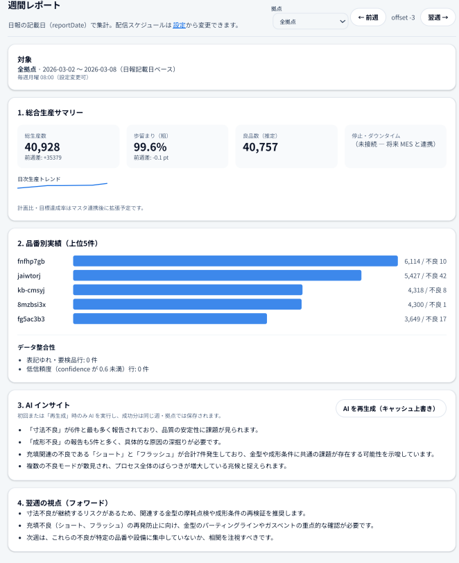Advance to next week with 翌週 →
Image resolution: width=459 pixels, height=563 pixels.
coord(438,17)
